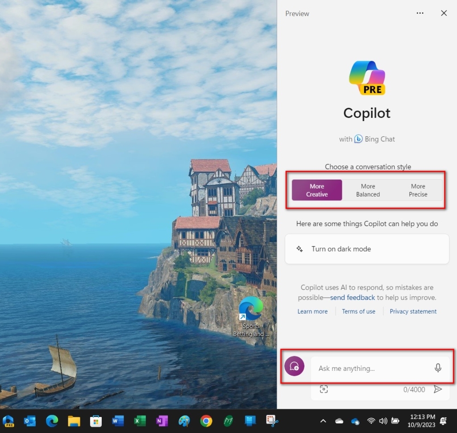View the Privacy statement

coord(413,311)
